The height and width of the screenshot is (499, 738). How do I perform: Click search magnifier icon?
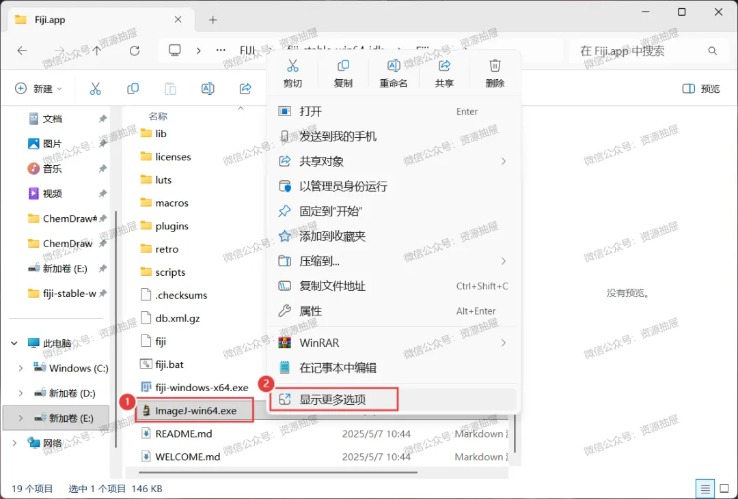[713, 51]
